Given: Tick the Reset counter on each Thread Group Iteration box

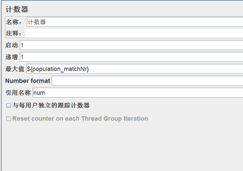Looking at the screenshot, I should 9,119.
